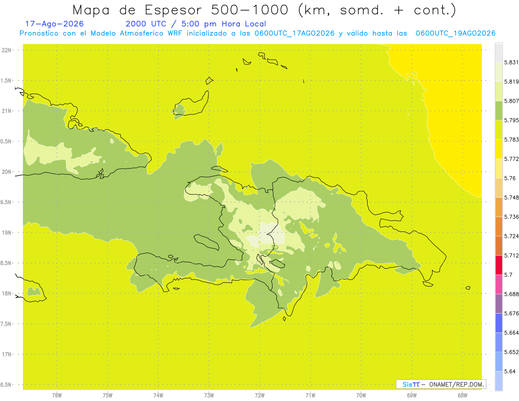
Task: Click the 70W longitude label
Action: (361, 395)
